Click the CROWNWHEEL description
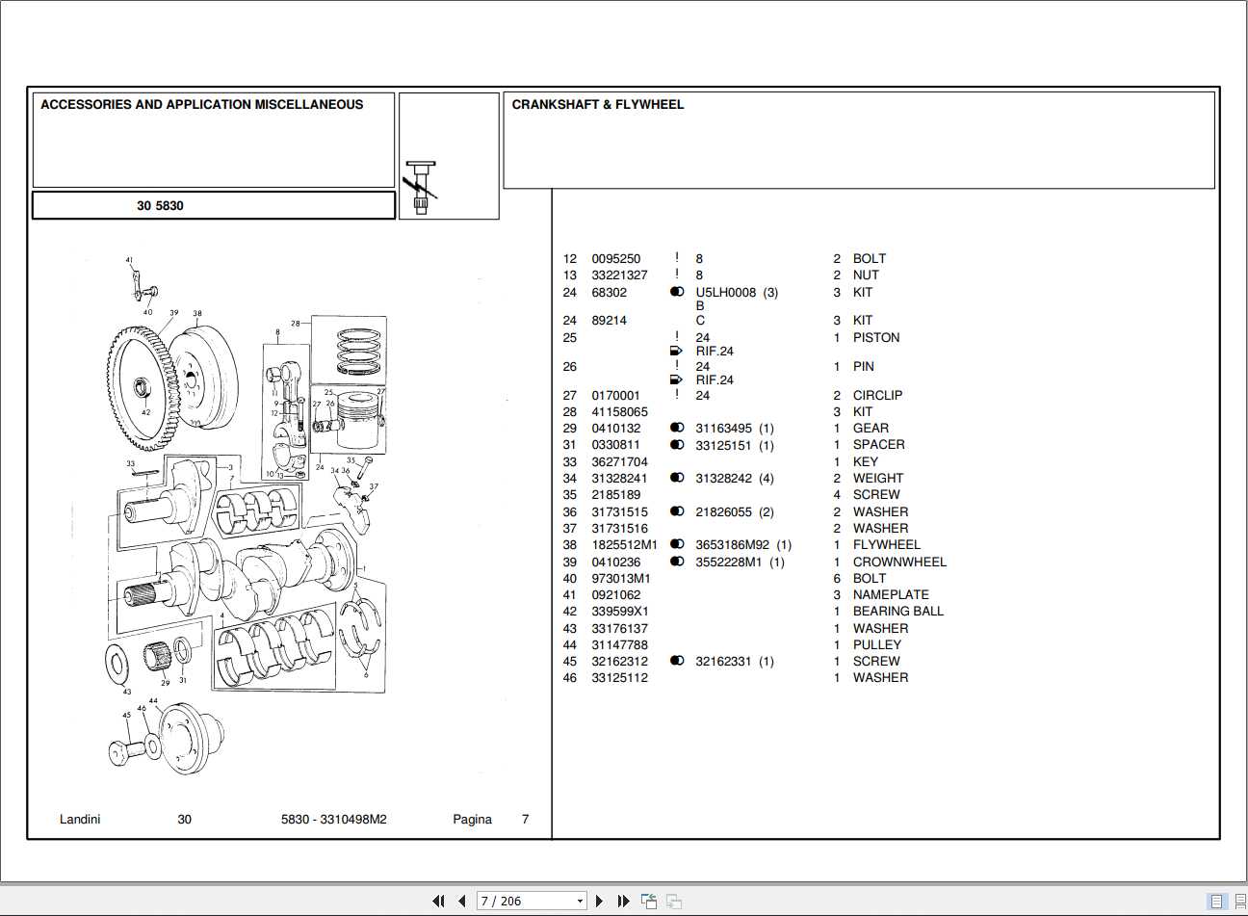The width and height of the screenshot is (1248, 916). (x=899, y=562)
